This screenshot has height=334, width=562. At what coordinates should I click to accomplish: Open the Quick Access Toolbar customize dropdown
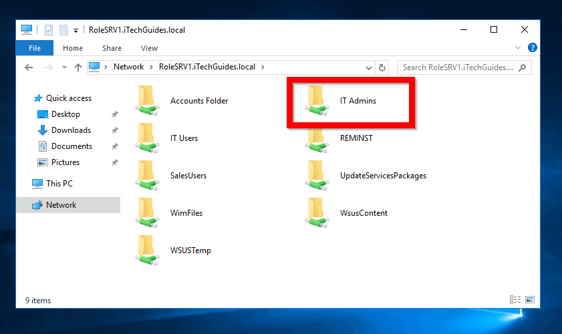(x=76, y=30)
